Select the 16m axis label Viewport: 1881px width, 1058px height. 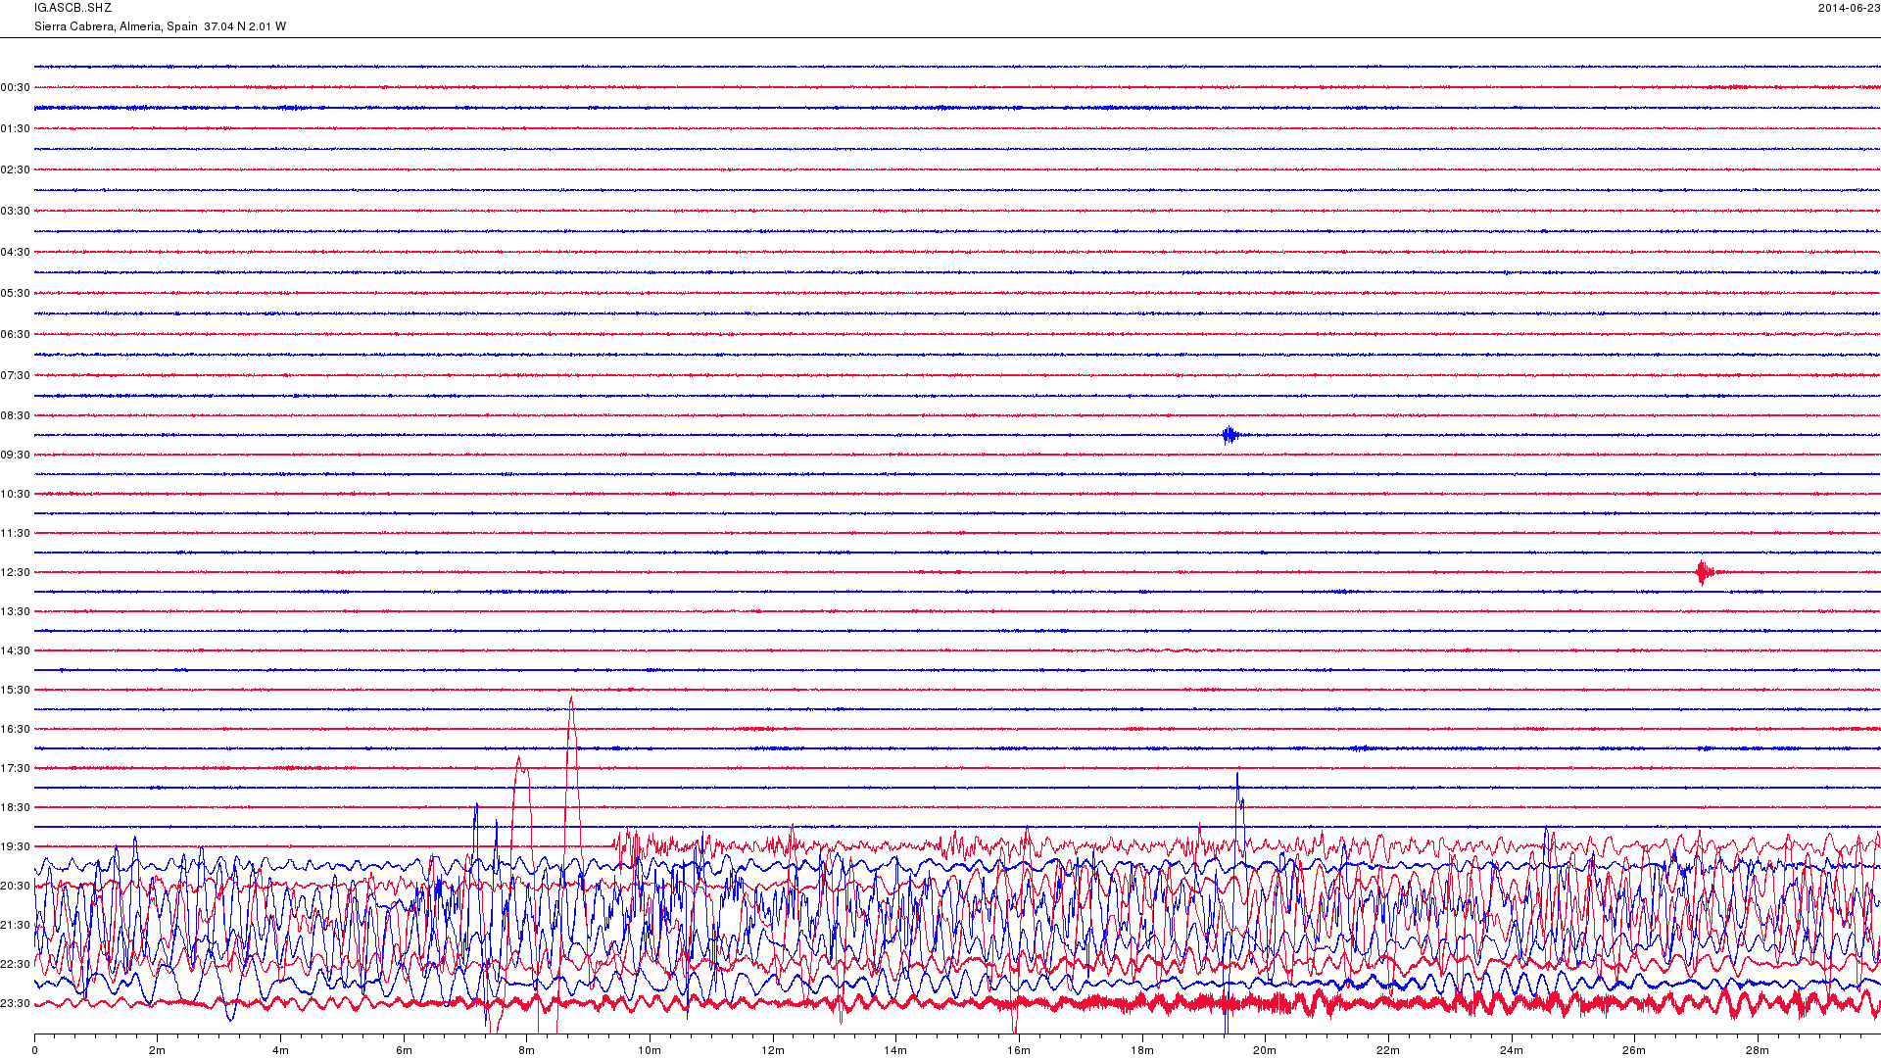click(1019, 1051)
